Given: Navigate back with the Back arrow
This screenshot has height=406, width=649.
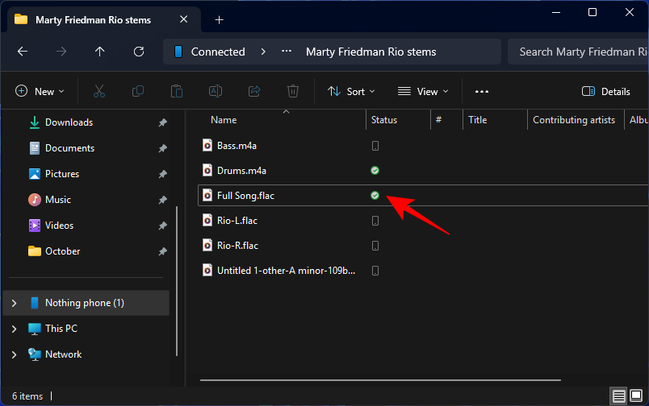Looking at the screenshot, I should click(23, 52).
